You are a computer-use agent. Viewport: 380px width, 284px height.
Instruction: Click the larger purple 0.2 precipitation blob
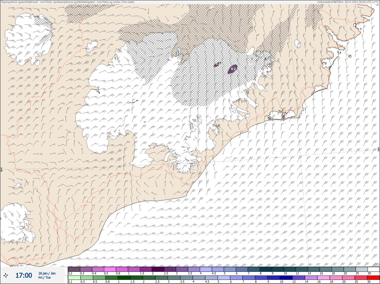[233, 69]
